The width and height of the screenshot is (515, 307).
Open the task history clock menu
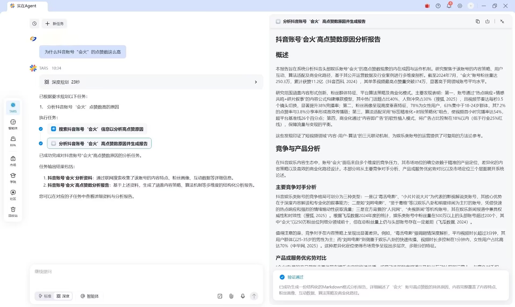click(x=34, y=23)
